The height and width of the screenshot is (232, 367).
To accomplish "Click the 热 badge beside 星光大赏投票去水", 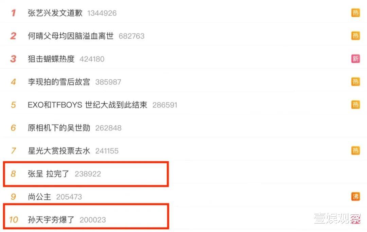I will click(355, 150).
